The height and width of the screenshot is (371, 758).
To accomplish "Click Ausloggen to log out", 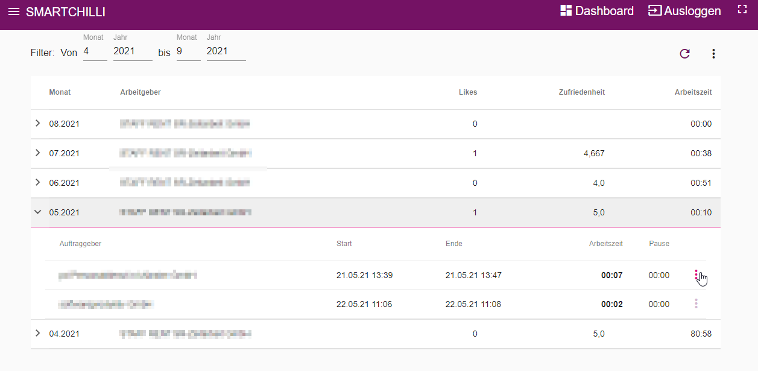I will click(684, 11).
